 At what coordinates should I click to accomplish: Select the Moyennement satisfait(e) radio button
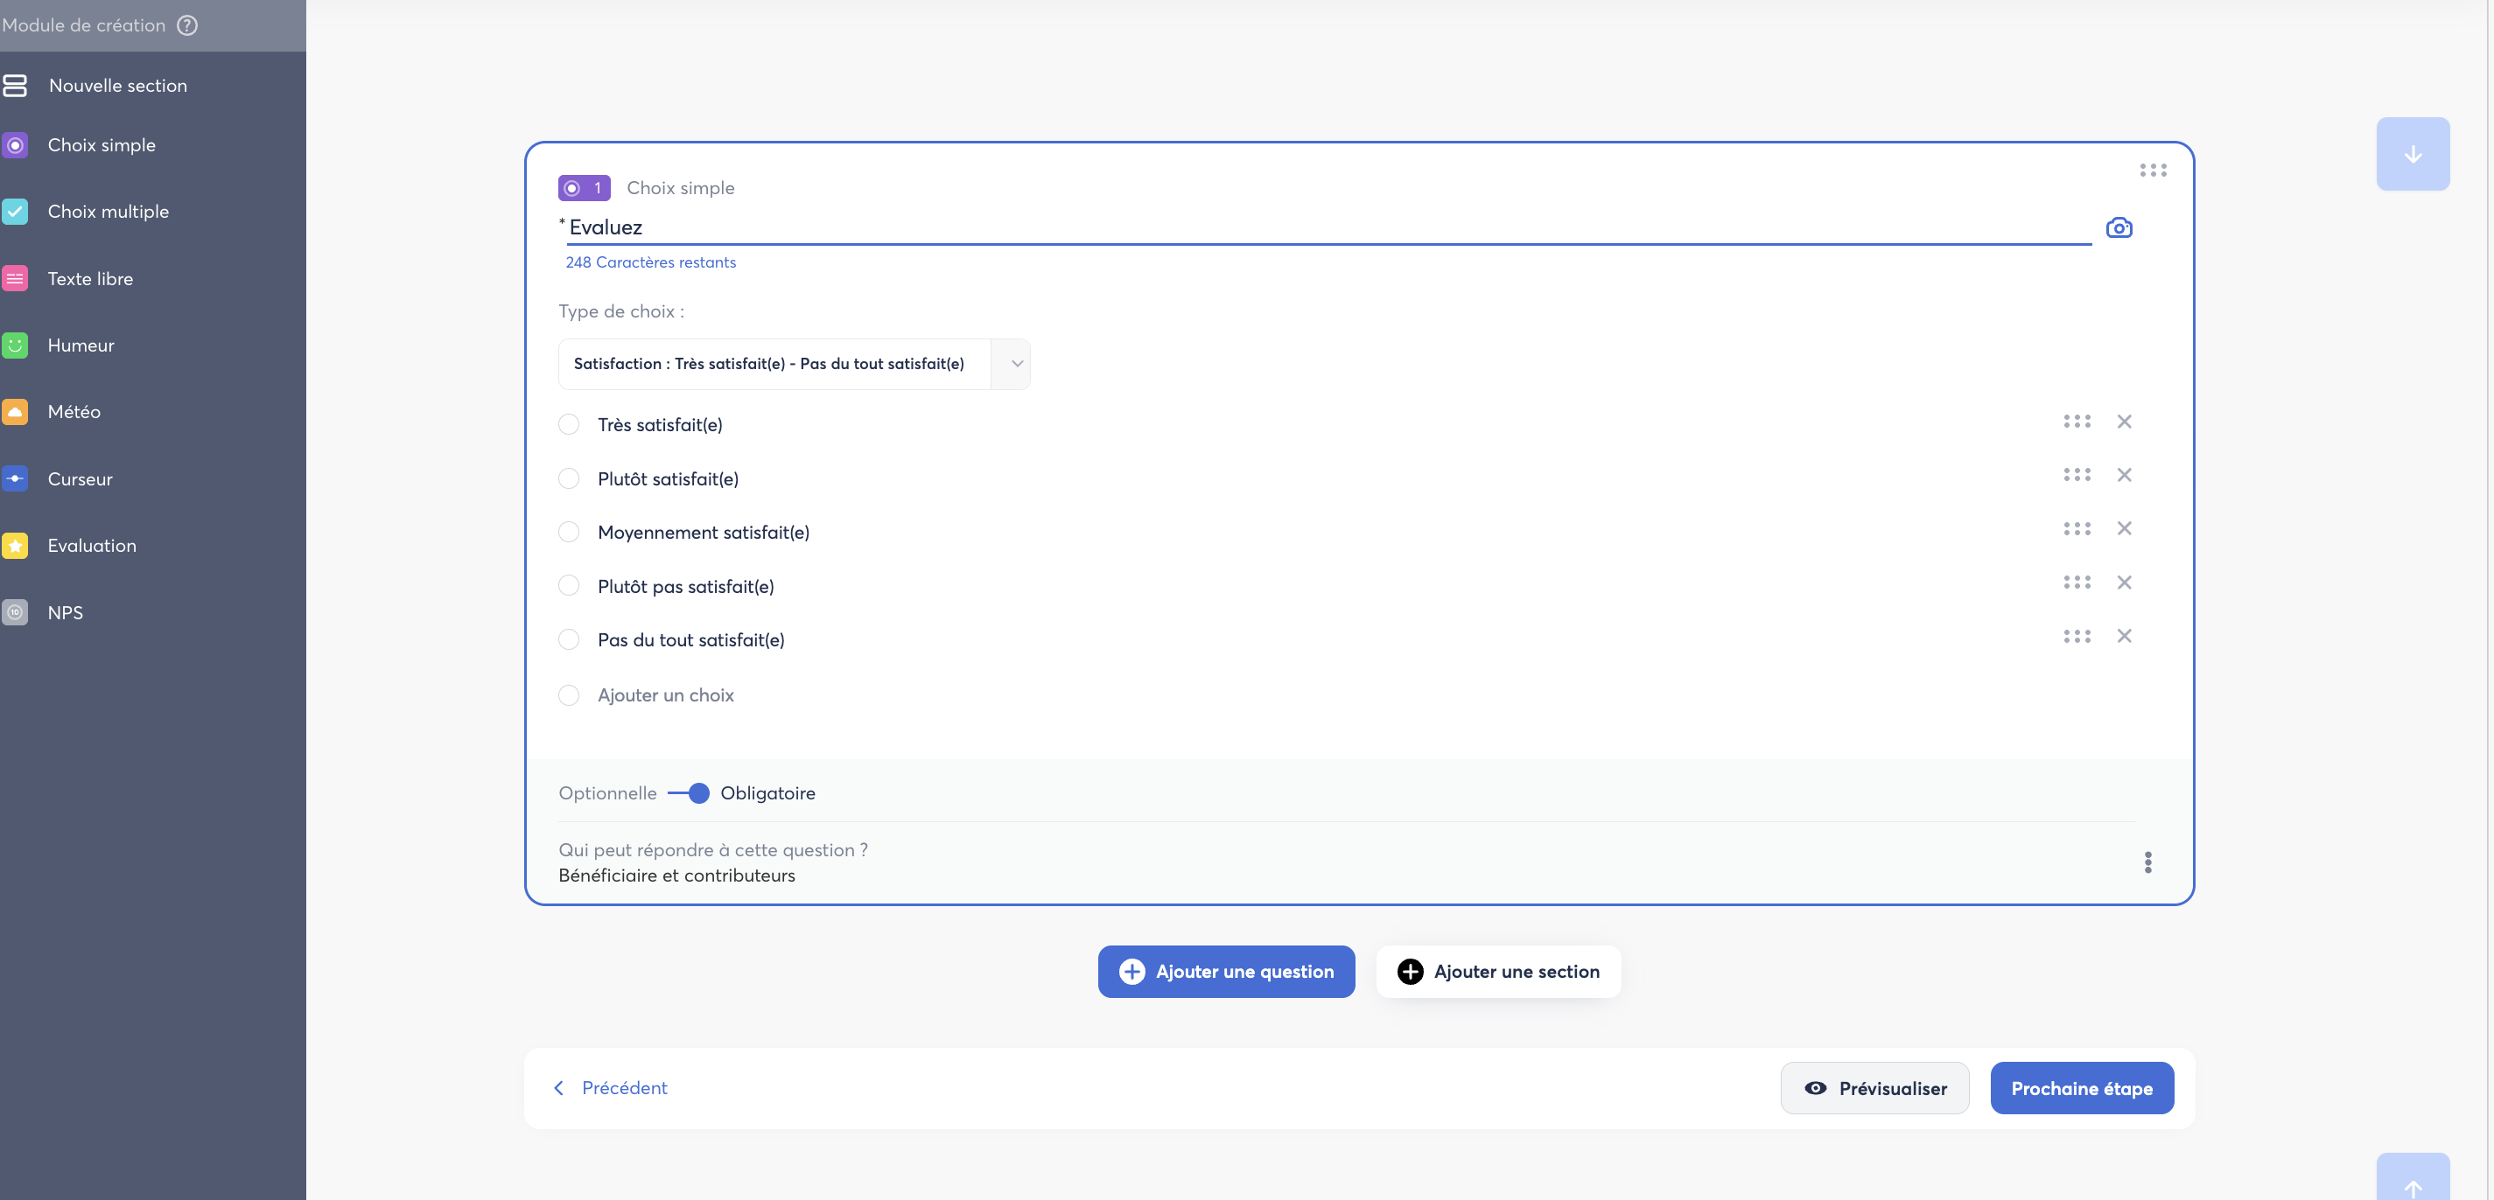[x=570, y=533]
